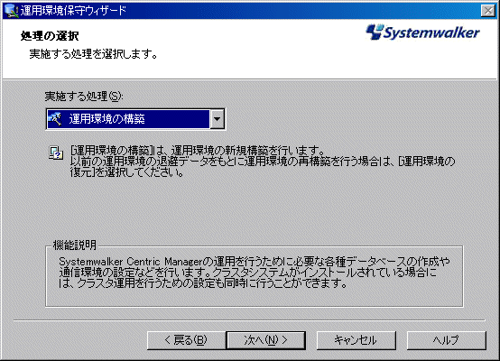Open help via ヘルプ button

447,340
